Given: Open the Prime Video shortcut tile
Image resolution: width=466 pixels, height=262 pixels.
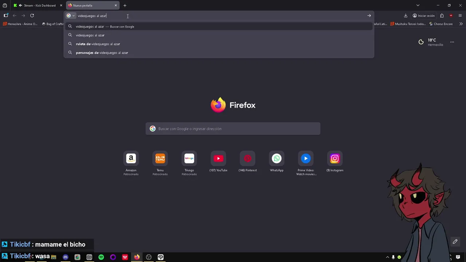Looking at the screenshot, I should 306,163.
